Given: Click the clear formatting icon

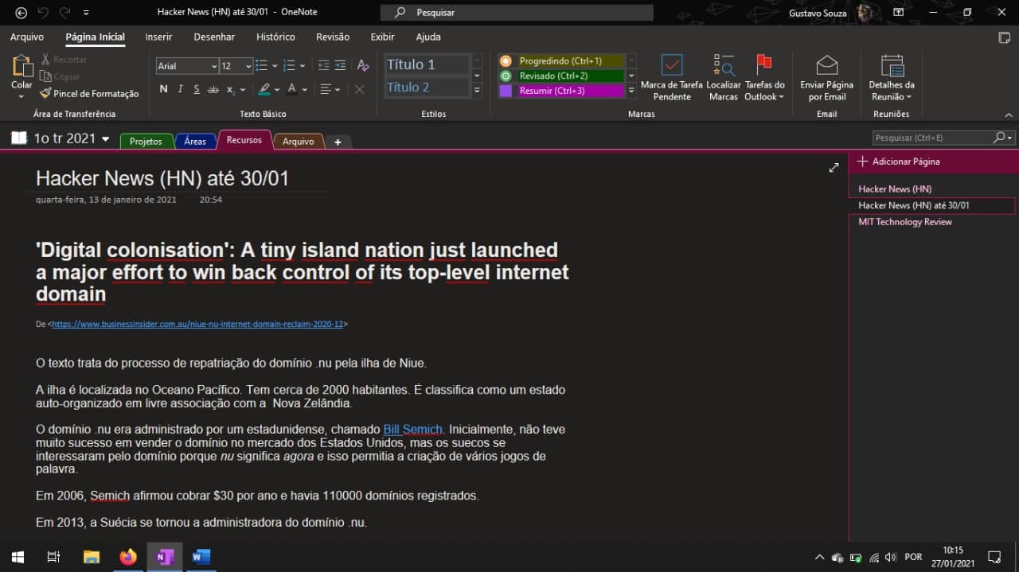Looking at the screenshot, I should click(363, 66).
